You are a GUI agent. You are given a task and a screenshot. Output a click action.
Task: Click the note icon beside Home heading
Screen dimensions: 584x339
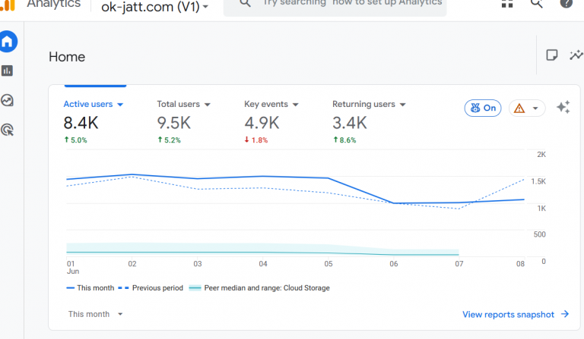click(551, 55)
